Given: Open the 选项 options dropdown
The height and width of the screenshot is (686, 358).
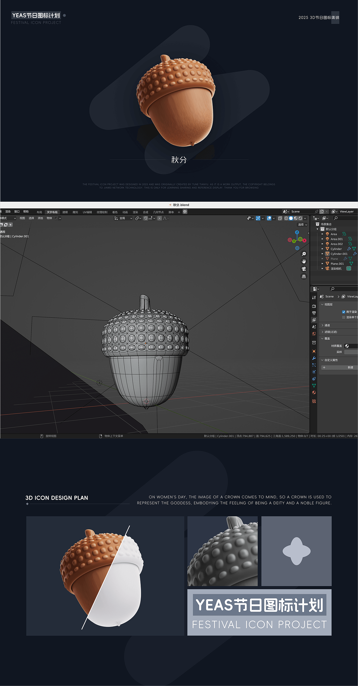Looking at the screenshot, I should [302, 225].
